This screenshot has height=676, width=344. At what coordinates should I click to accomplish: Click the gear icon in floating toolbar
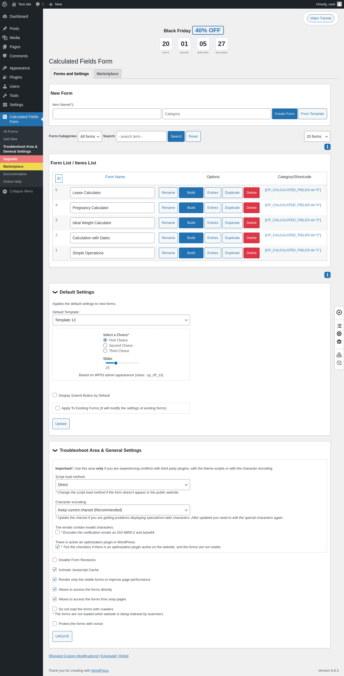(x=339, y=334)
